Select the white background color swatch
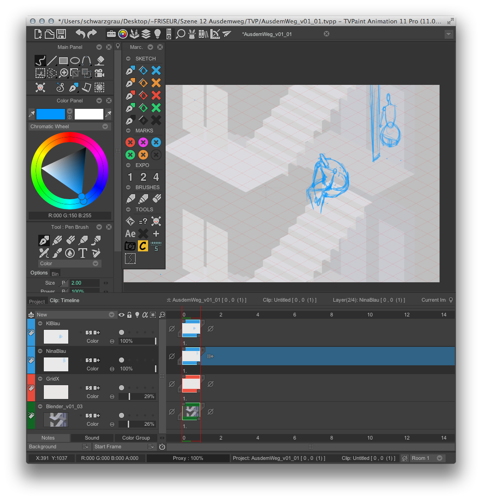The height and width of the screenshot is (500, 482). click(x=89, y=114)
